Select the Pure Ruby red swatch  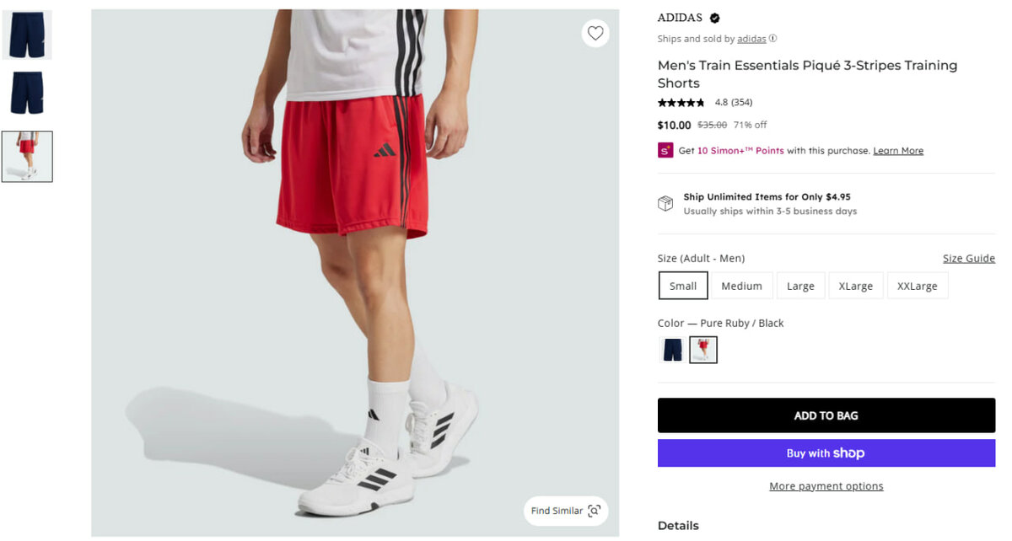[703, 350]
